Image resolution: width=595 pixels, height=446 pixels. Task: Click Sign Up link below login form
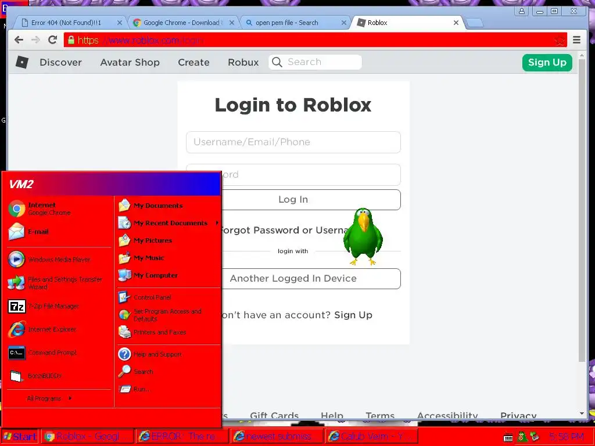pyautogui.click(x=353, y=315)
